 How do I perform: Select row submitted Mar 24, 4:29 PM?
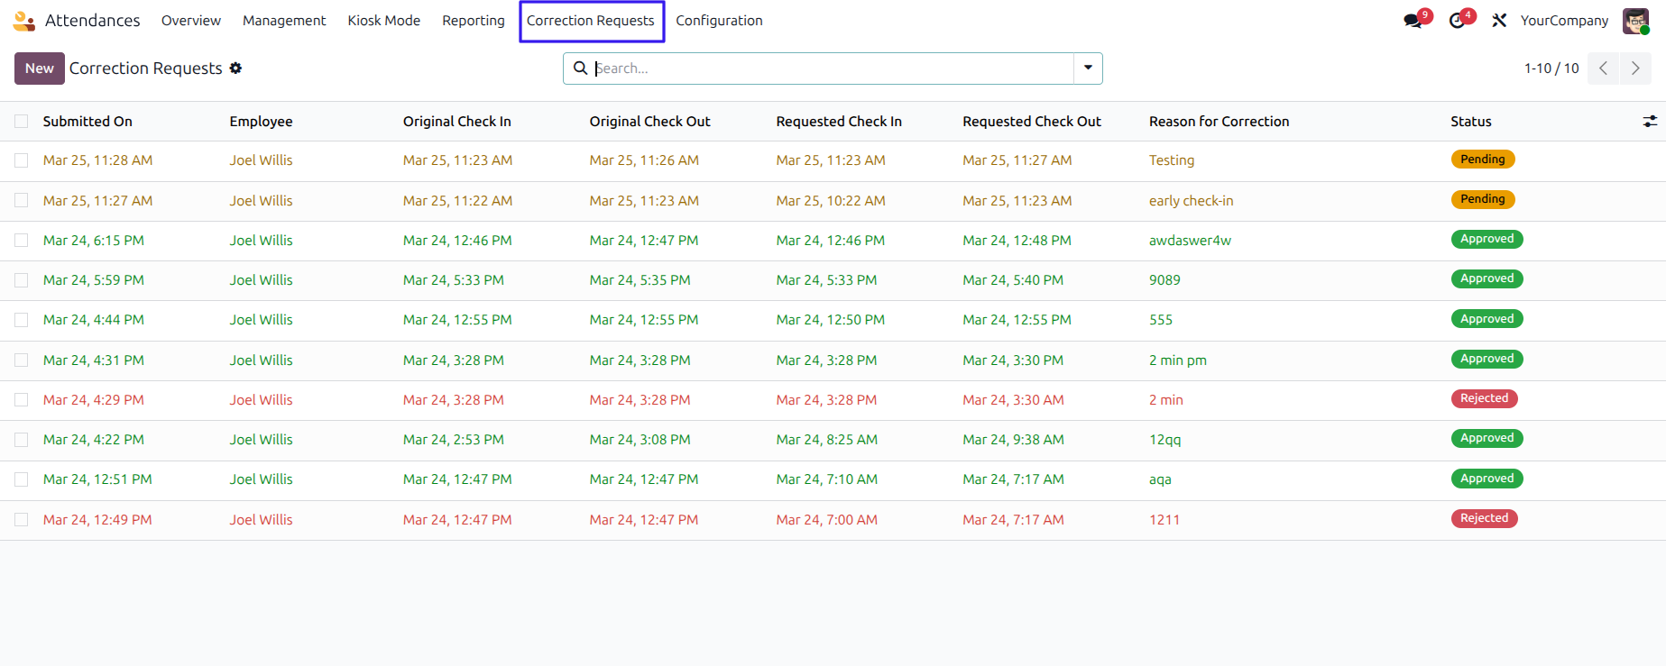click(22, 400)
